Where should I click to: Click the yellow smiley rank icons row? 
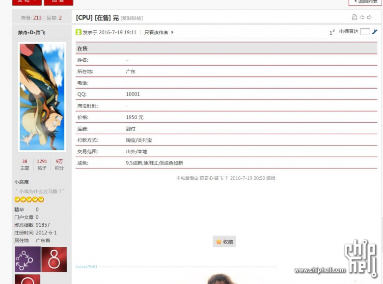click(29, 199)
